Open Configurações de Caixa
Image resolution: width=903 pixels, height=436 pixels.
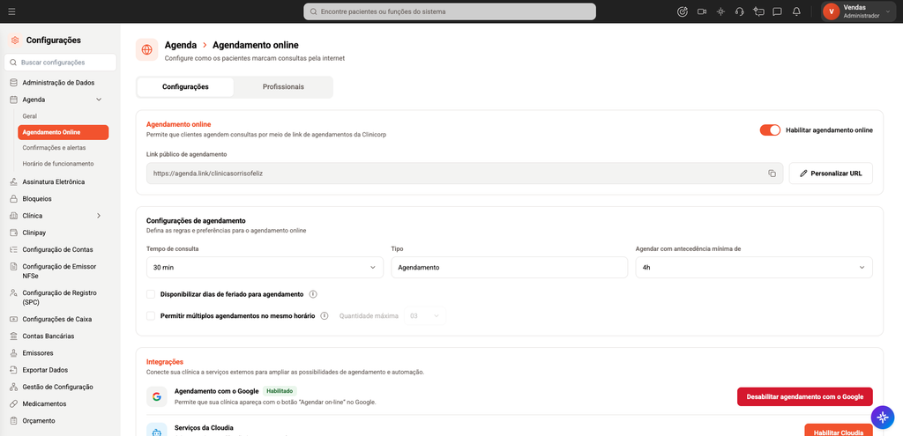tap(57, 319)
